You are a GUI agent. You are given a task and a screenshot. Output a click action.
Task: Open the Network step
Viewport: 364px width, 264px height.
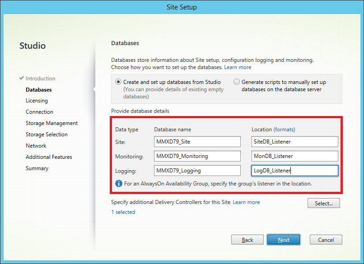coord(36,146)
